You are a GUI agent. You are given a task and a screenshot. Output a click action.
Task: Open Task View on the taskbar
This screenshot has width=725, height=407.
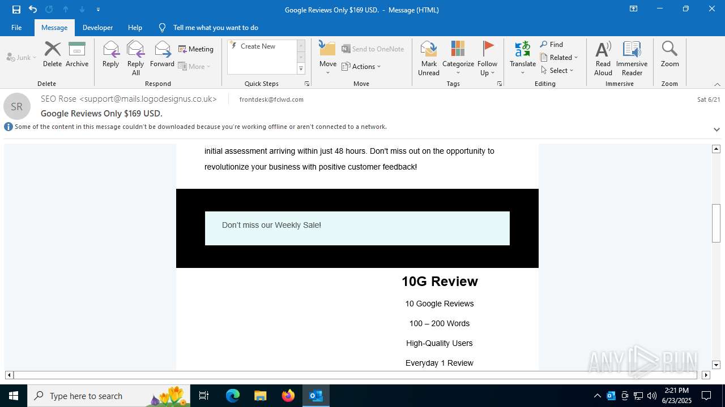[204, 396]
